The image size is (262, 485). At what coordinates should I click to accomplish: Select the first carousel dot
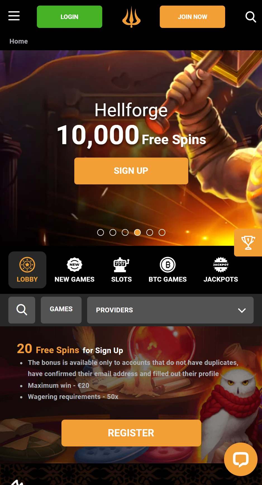pos(101,232)
